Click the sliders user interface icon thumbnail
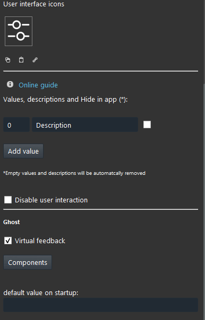 click(x=19, y=31)
